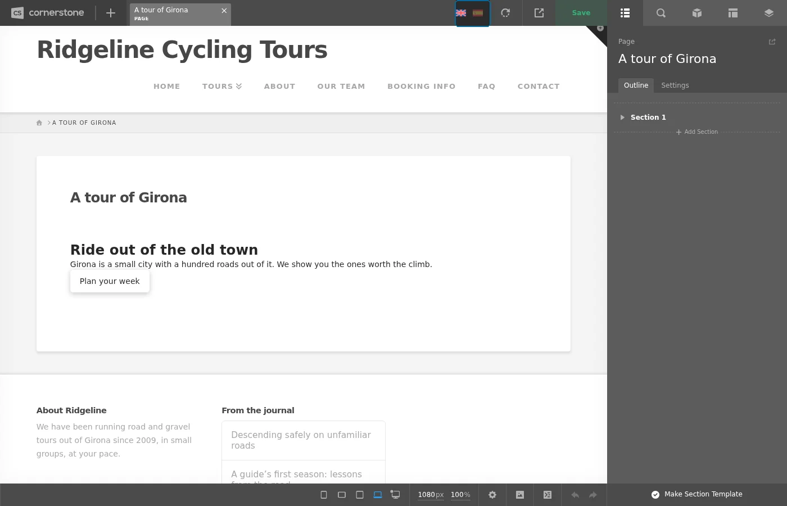The image size is (787, 506).
Task: Click the undo arrow
Action: [575, 495]
